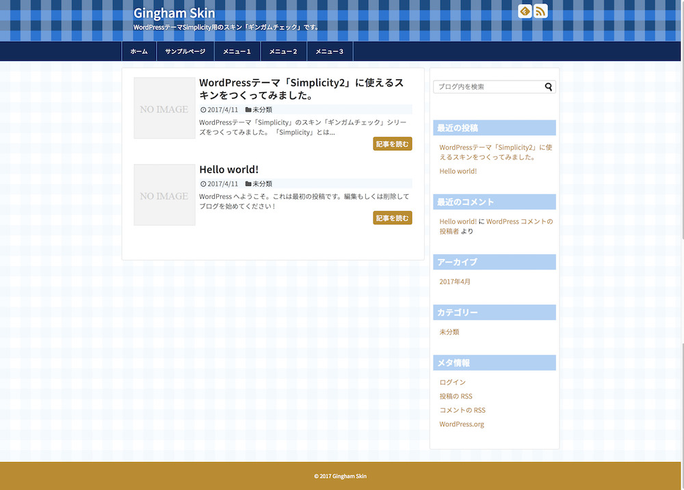
Task: Click the Feedly follow icon in header
Action: 525,11
